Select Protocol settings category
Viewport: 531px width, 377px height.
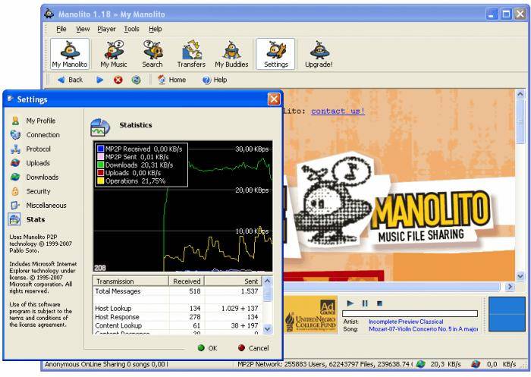[31, 149]
